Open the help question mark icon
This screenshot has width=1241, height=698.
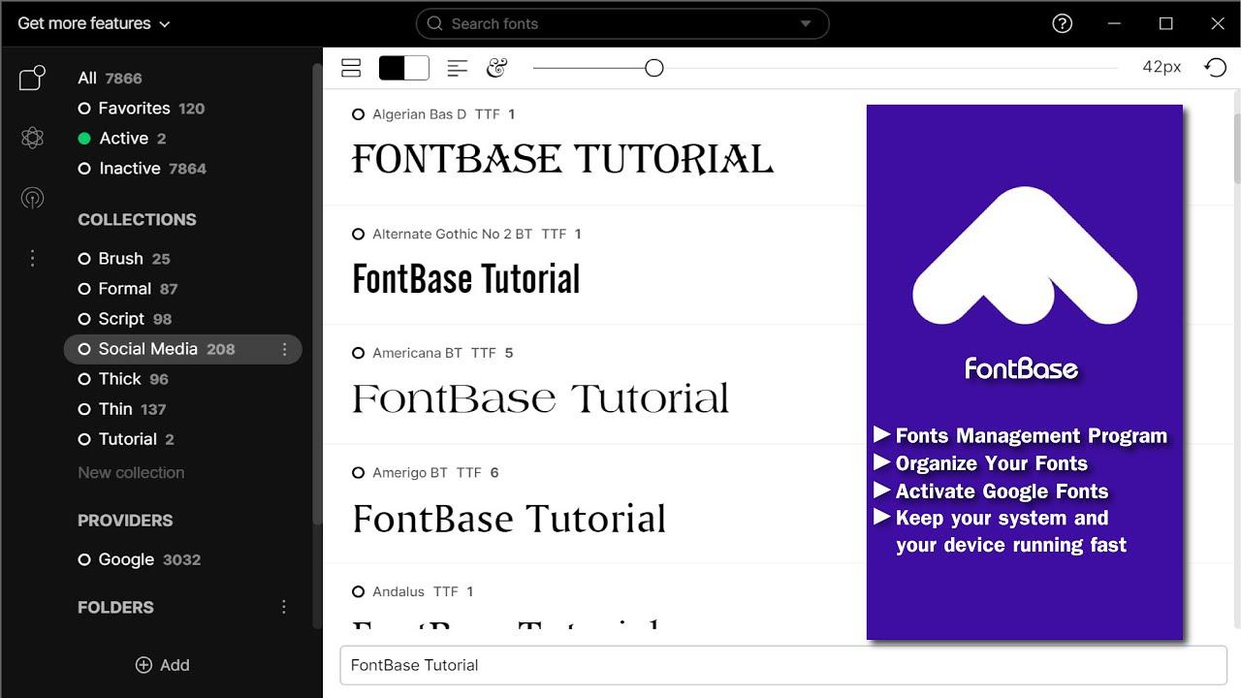[x=1063, y=23]
